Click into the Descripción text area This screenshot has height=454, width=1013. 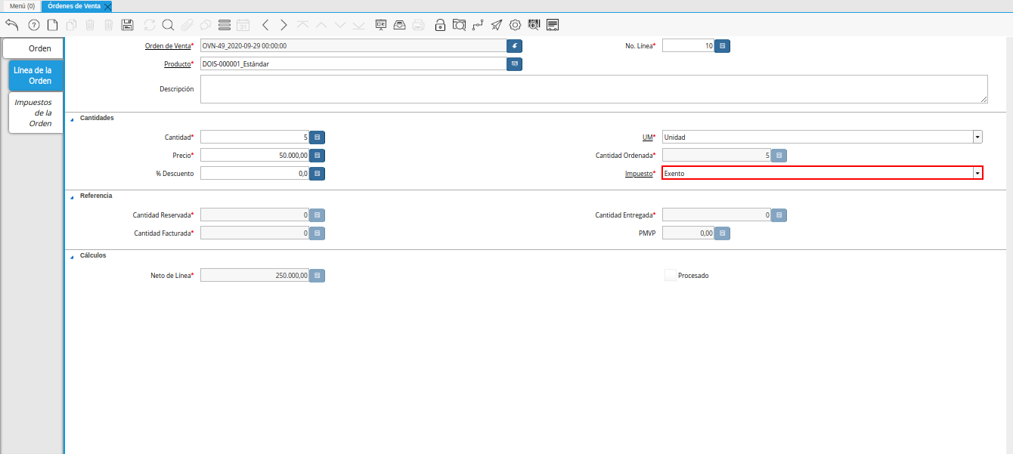(594, 89)
